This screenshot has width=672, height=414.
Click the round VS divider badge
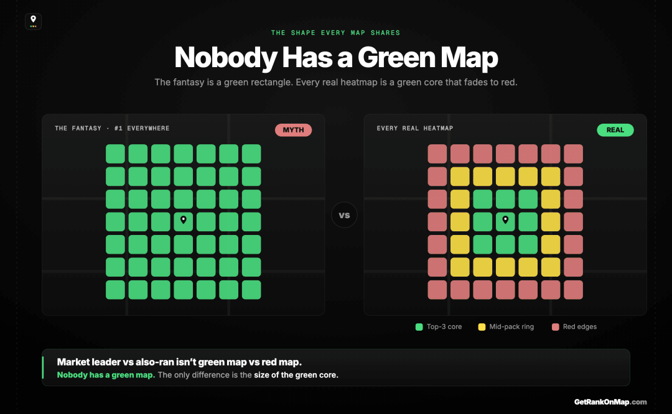tap(344, 215)
